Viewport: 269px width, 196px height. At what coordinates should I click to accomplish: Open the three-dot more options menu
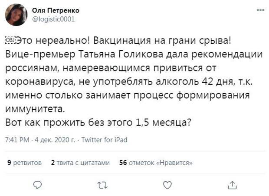pos(259,10)
